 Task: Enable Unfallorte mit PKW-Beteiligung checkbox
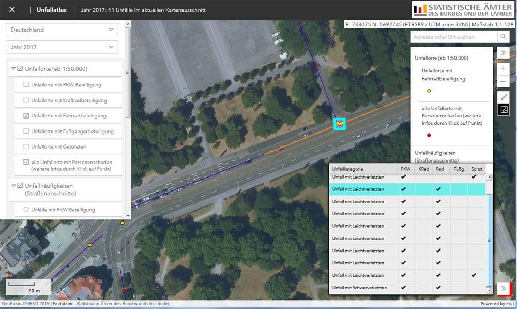coord(26,85)
